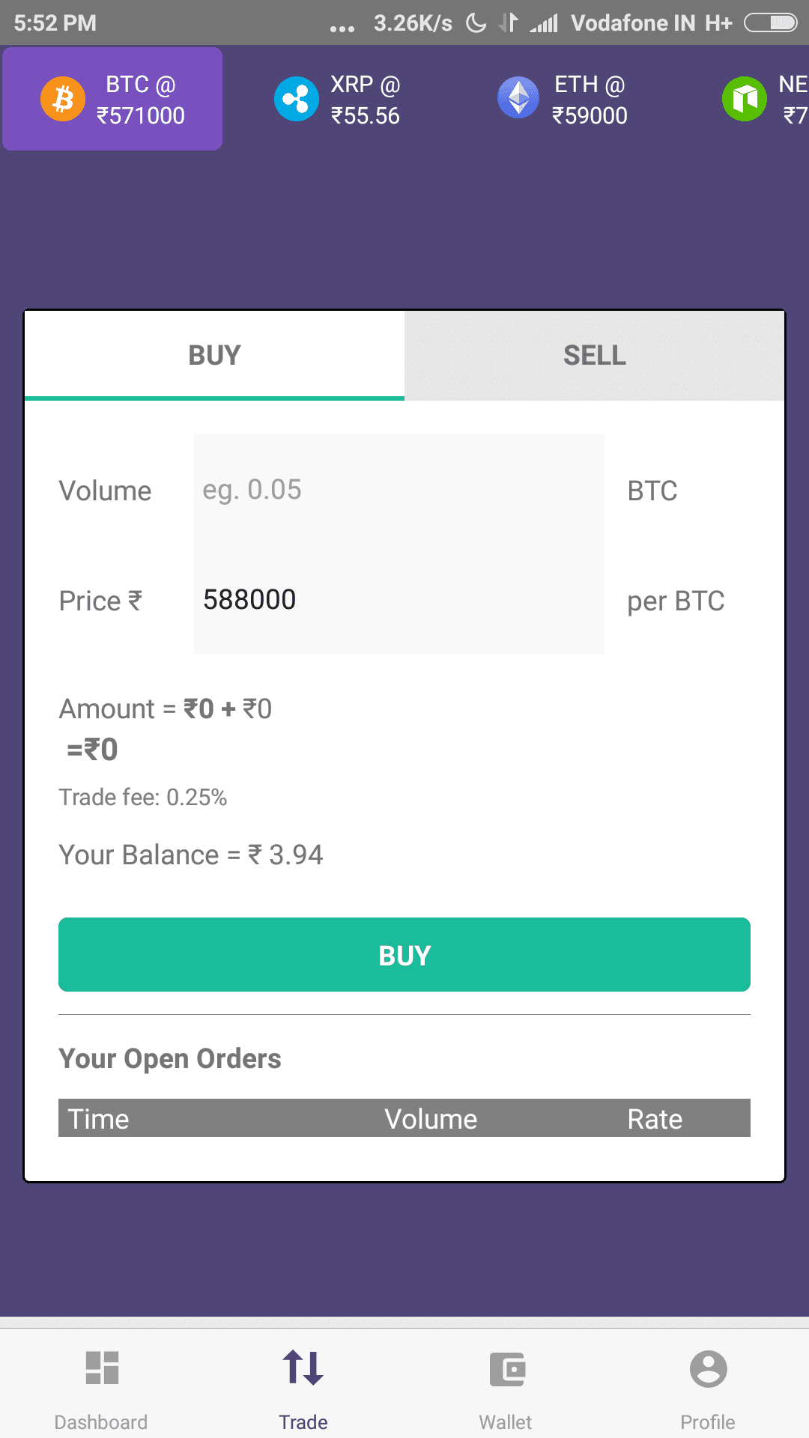Tap the Time column header
The height and width of the screenshot is (1438, 809).
(x=98, y=1119)
